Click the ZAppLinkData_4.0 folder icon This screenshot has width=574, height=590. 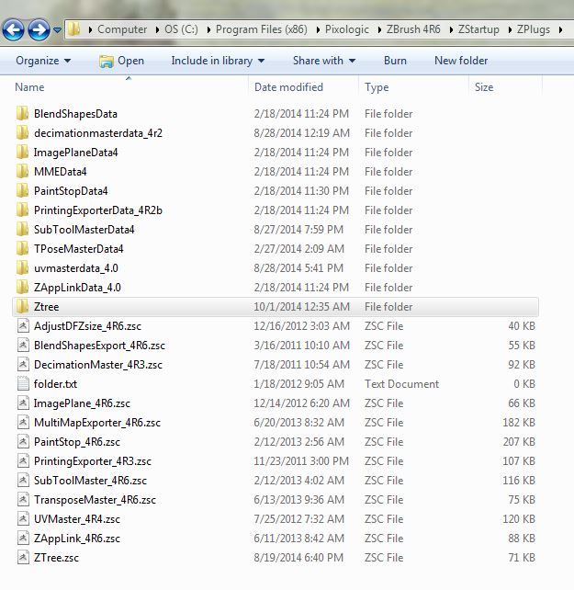[23, 287]
